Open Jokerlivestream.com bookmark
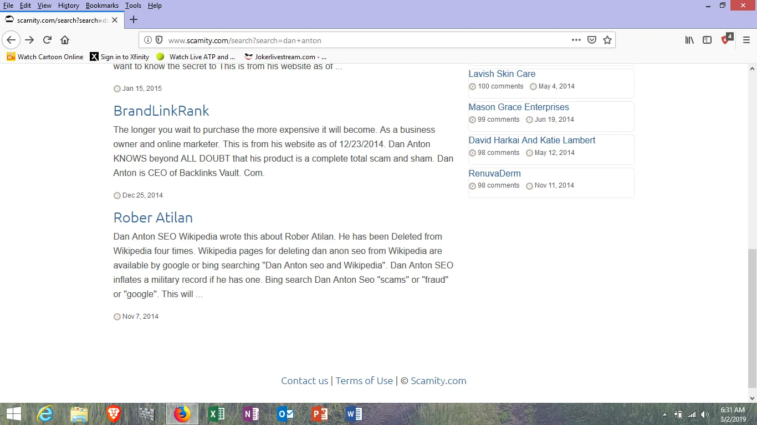Viewport: 757px width, 425px height. click(x=285, y=56)
